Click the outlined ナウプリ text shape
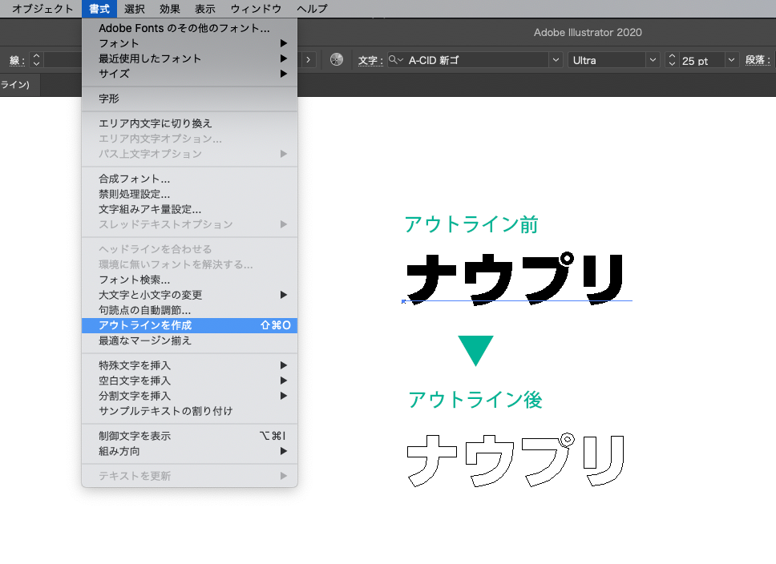The width and height of the screenshot is (776, 564). click(x=515, y=460)
